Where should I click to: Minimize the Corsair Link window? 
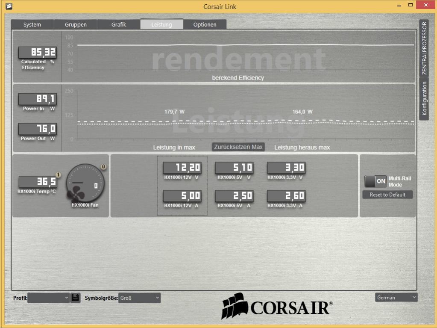pyautogui.click(x=399, y=5)
